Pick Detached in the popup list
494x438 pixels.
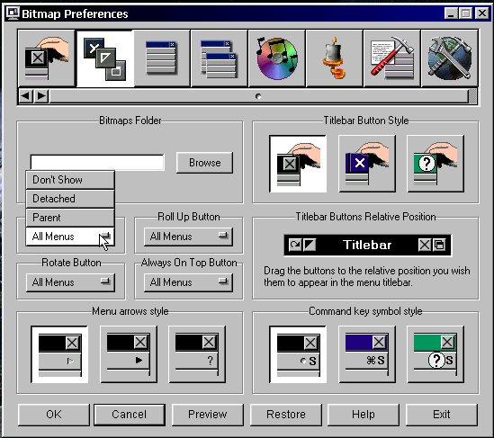point(70,199)
